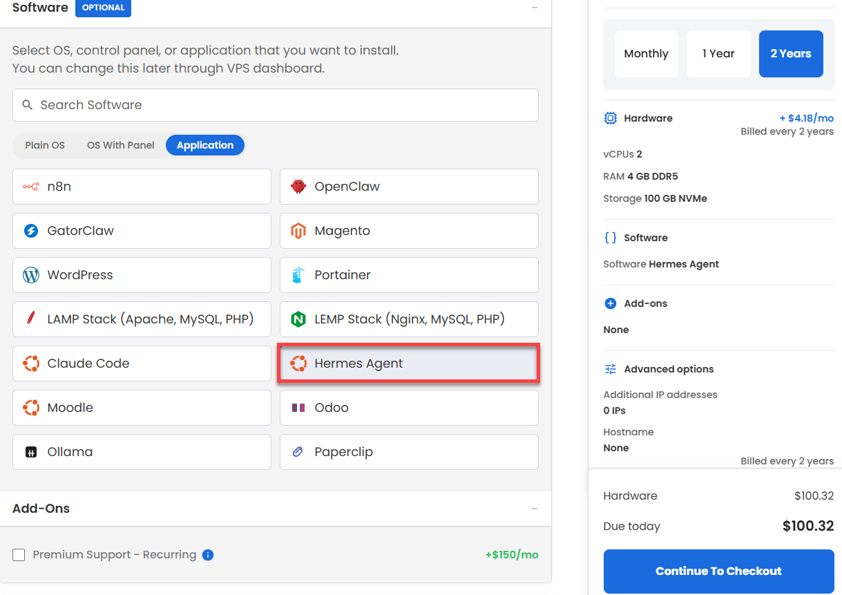842x595 pixels.
Task: Click the LEMP Stack Nginx icon
Action: pos(298,319)
